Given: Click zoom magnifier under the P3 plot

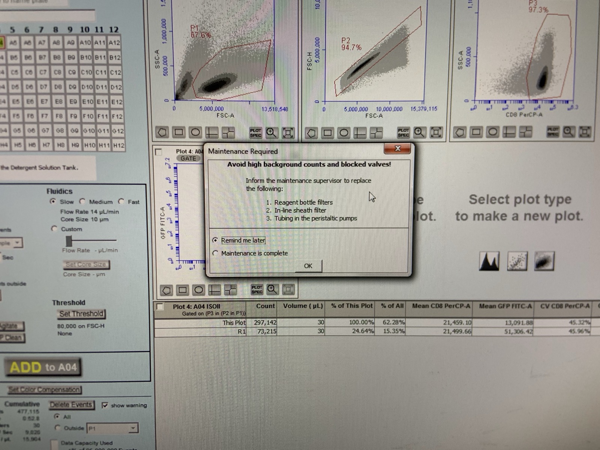Looking at the screenshot, I should point(569,131).
